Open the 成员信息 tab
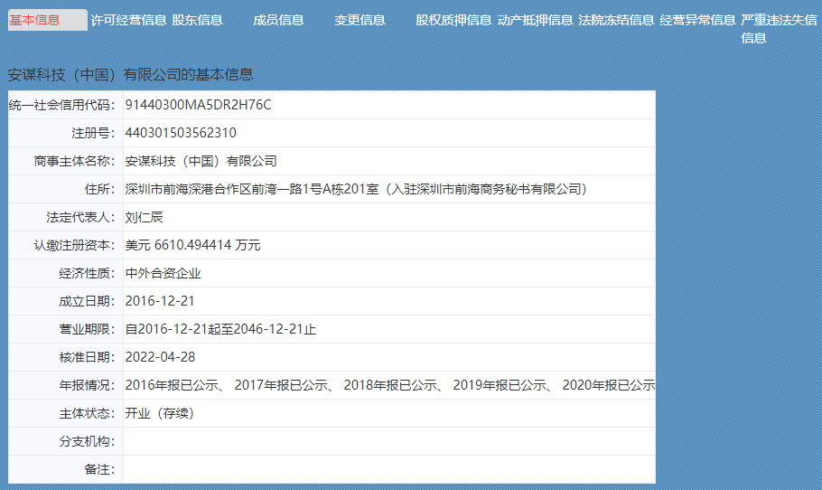Image resolution: width=822 pixels, height=490 pixels. 278,20
